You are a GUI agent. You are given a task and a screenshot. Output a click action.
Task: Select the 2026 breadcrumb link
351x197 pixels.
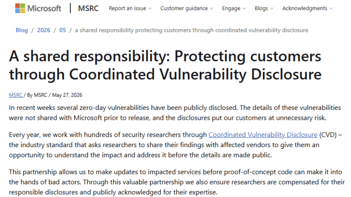coord(43,30)
